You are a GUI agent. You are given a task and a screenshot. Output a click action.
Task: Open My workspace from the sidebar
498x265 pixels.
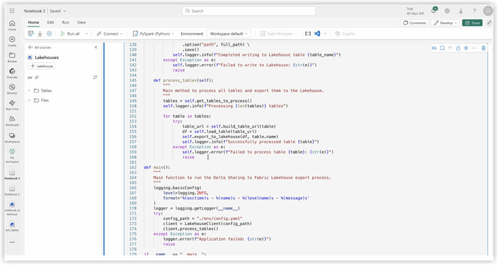(x=12, y=156)
